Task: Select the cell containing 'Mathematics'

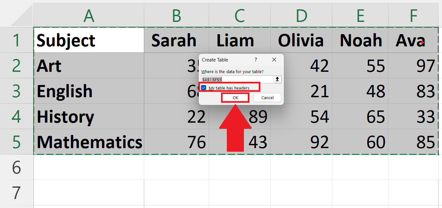Action: click(89, 142)
